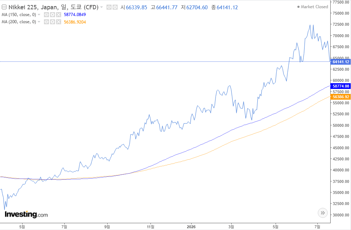This screenshot has height=230, width=351.
Task: Click the 42500.00 price axis label
Action: (341, 159)
